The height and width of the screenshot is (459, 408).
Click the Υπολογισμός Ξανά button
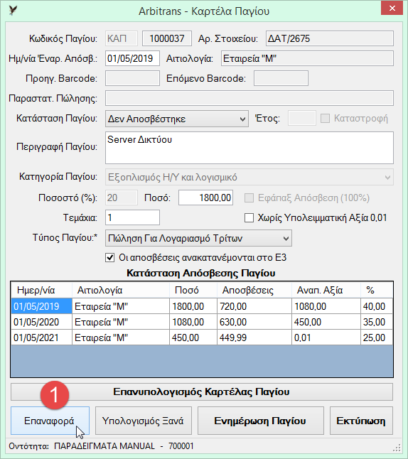(144, 421)
